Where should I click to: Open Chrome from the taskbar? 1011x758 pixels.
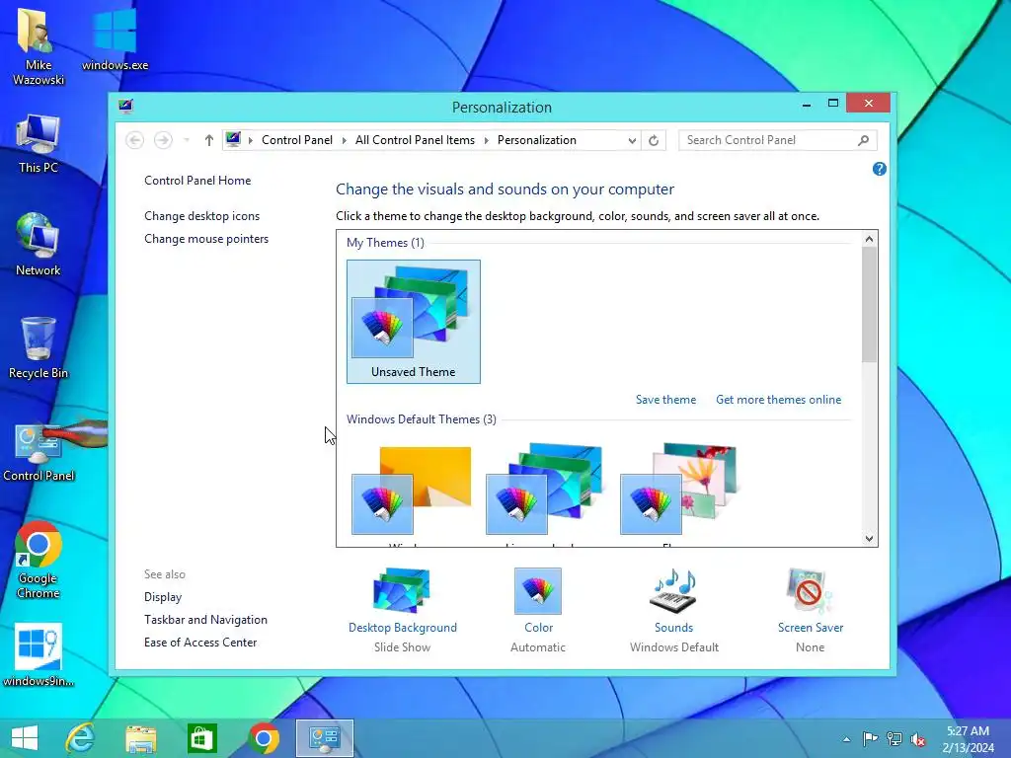pyautogui.click(x=263, y=738)
